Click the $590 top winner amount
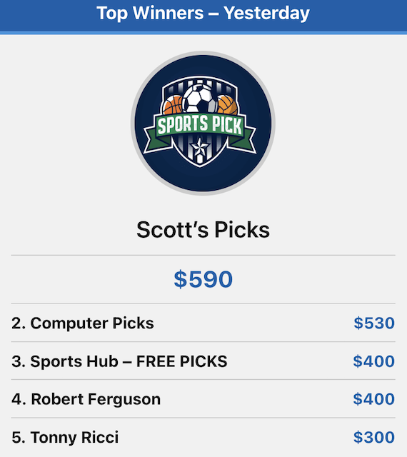 pos(203,279)
